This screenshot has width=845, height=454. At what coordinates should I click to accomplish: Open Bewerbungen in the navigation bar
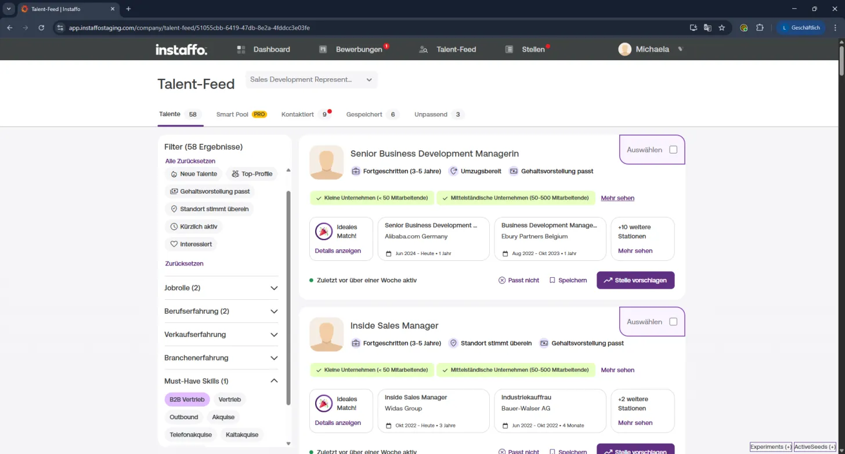353,49
